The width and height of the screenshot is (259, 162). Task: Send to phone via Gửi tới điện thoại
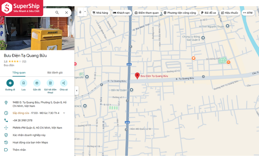tap(50, 83)
